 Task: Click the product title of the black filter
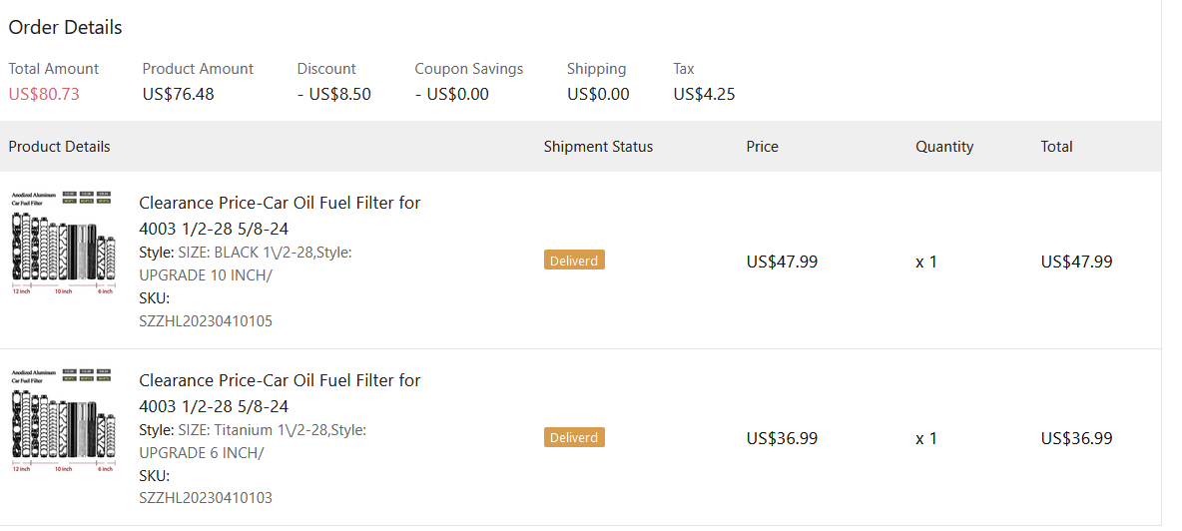click(280, 216)
